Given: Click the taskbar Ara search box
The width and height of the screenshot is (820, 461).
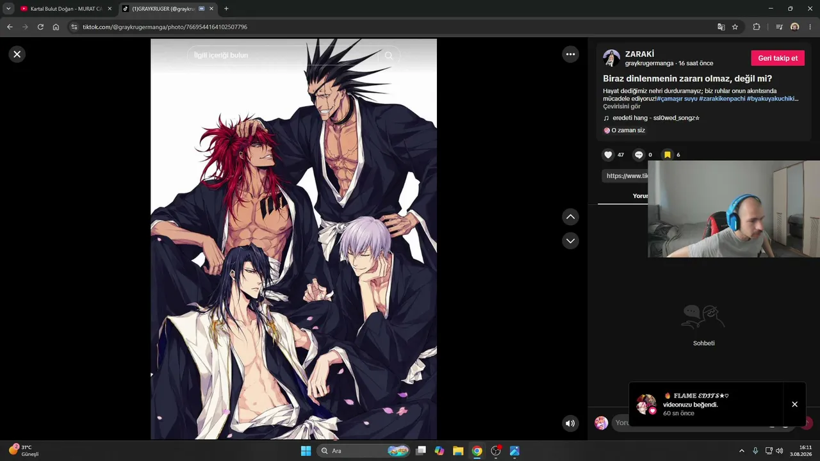Looking at the screenshot, I should [x=364, y=451].
